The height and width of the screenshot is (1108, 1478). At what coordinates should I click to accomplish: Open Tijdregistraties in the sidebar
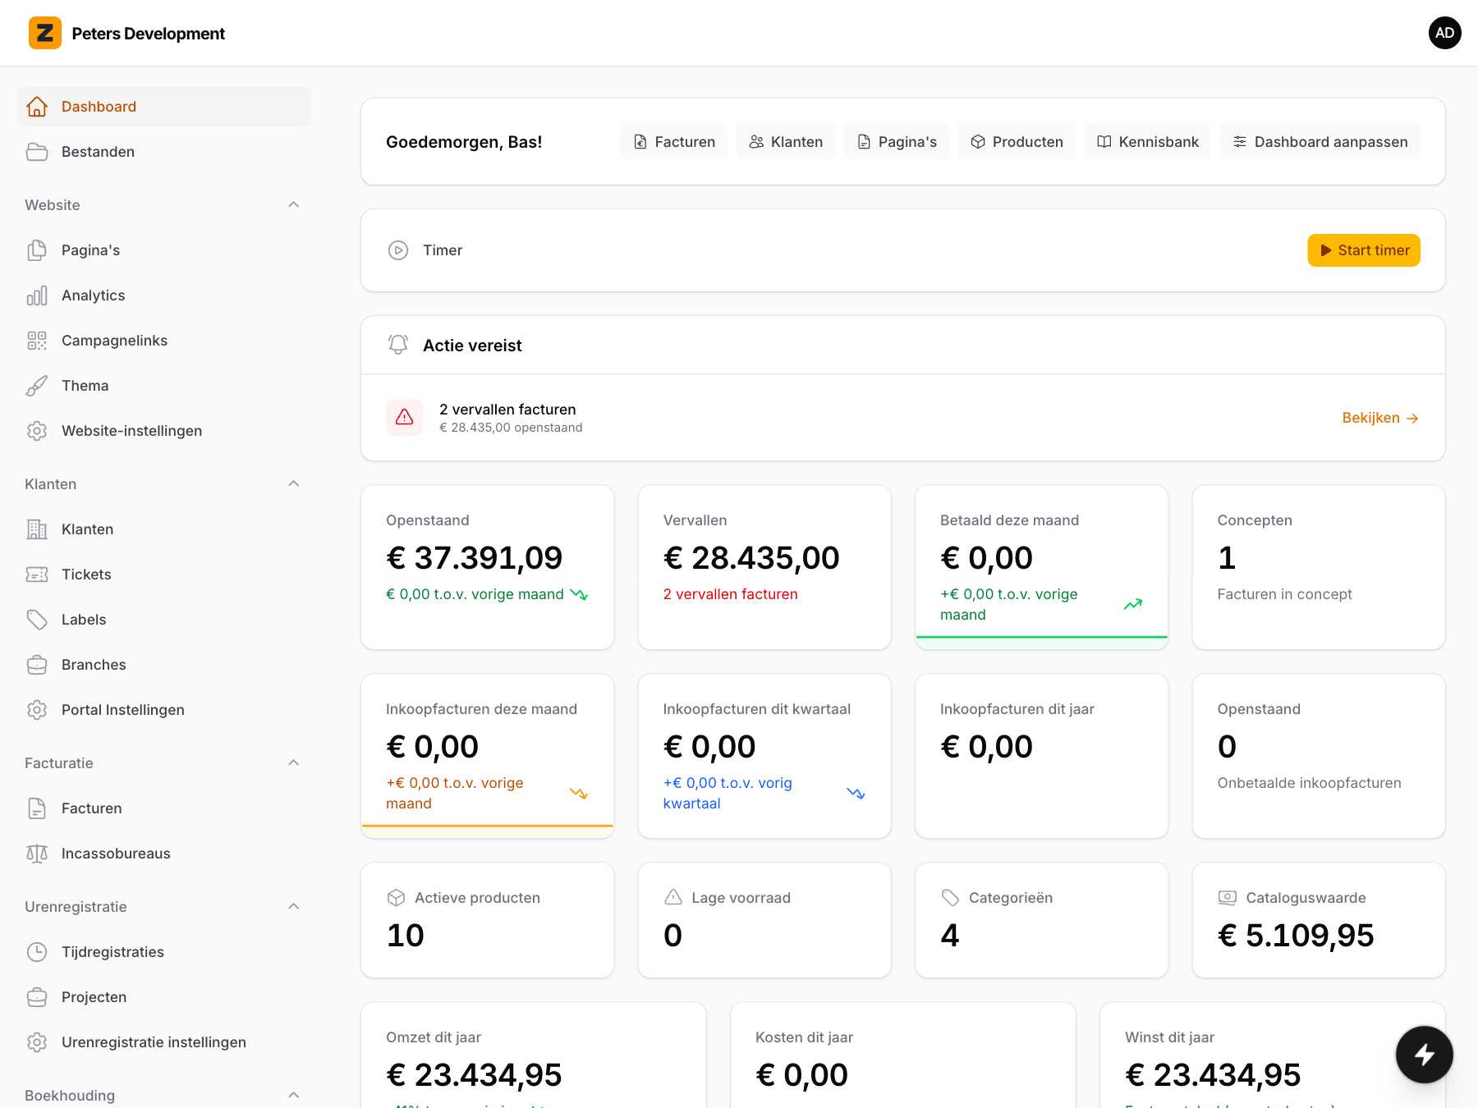coord(164,952)
